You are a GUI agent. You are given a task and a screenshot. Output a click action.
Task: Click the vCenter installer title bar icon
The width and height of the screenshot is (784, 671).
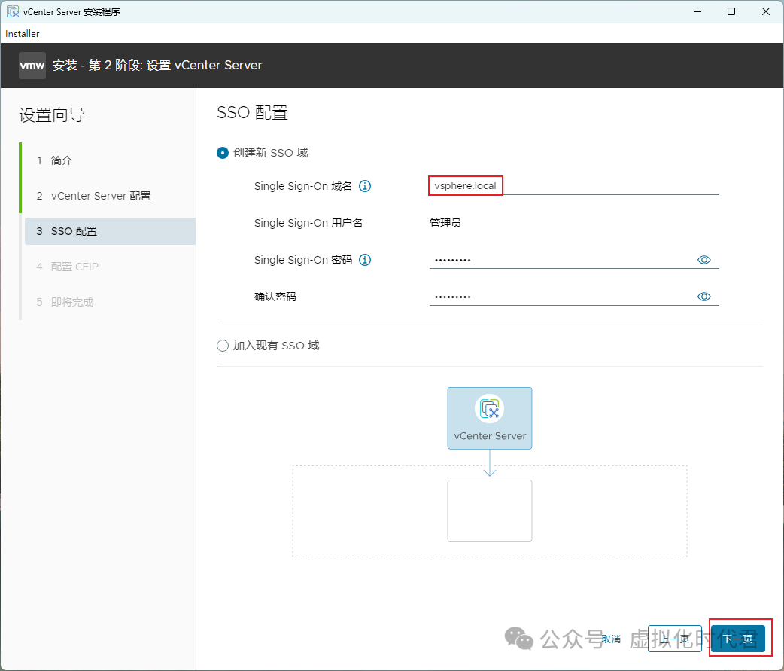(x=13, y=11)
